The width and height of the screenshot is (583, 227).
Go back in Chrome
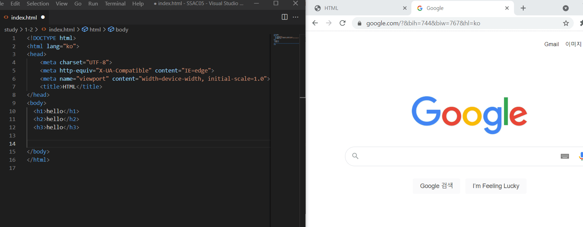315,23
